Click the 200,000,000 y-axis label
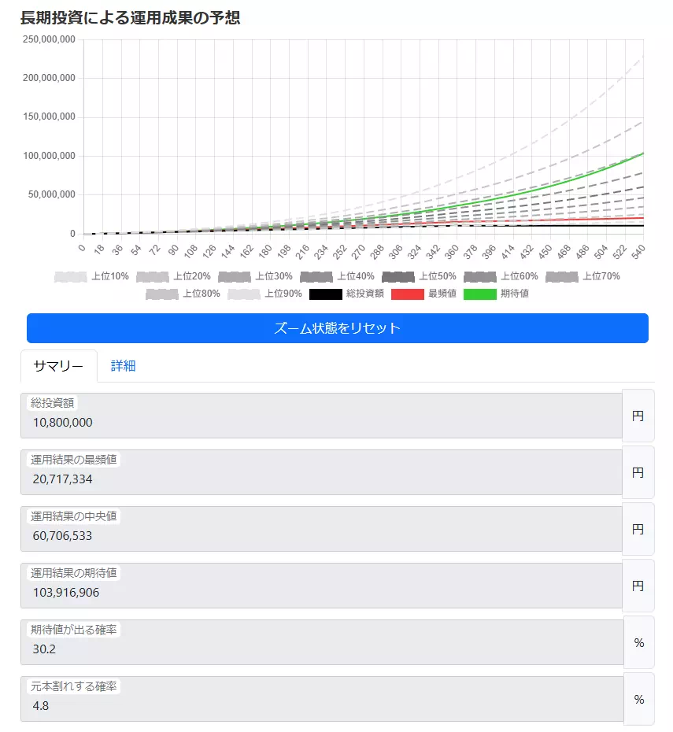The height and width of the screenshot is (732, 673). pos(49,78)
